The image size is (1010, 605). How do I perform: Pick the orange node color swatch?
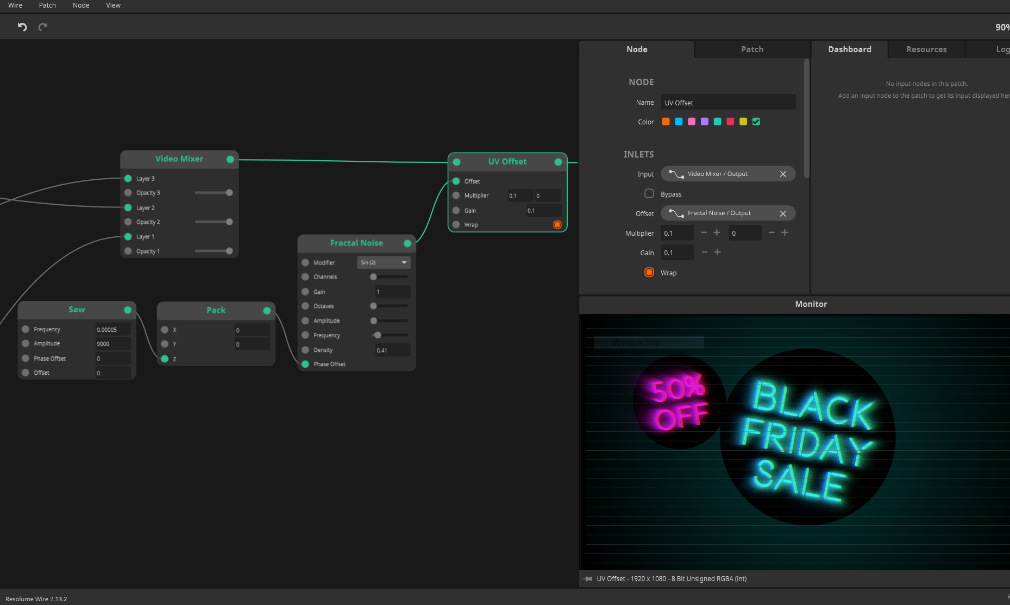click(x=666, y=122)
